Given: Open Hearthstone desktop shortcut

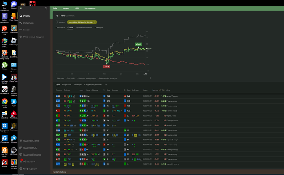Looking at the screenshot, I should click(x=14, y=29).
